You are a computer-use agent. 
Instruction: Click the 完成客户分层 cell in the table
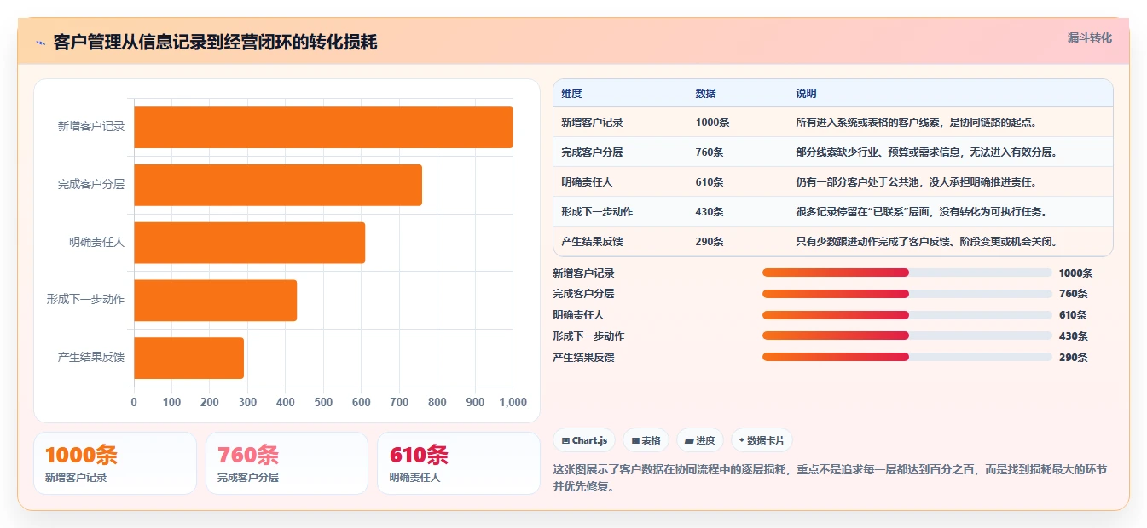(592, 152)
